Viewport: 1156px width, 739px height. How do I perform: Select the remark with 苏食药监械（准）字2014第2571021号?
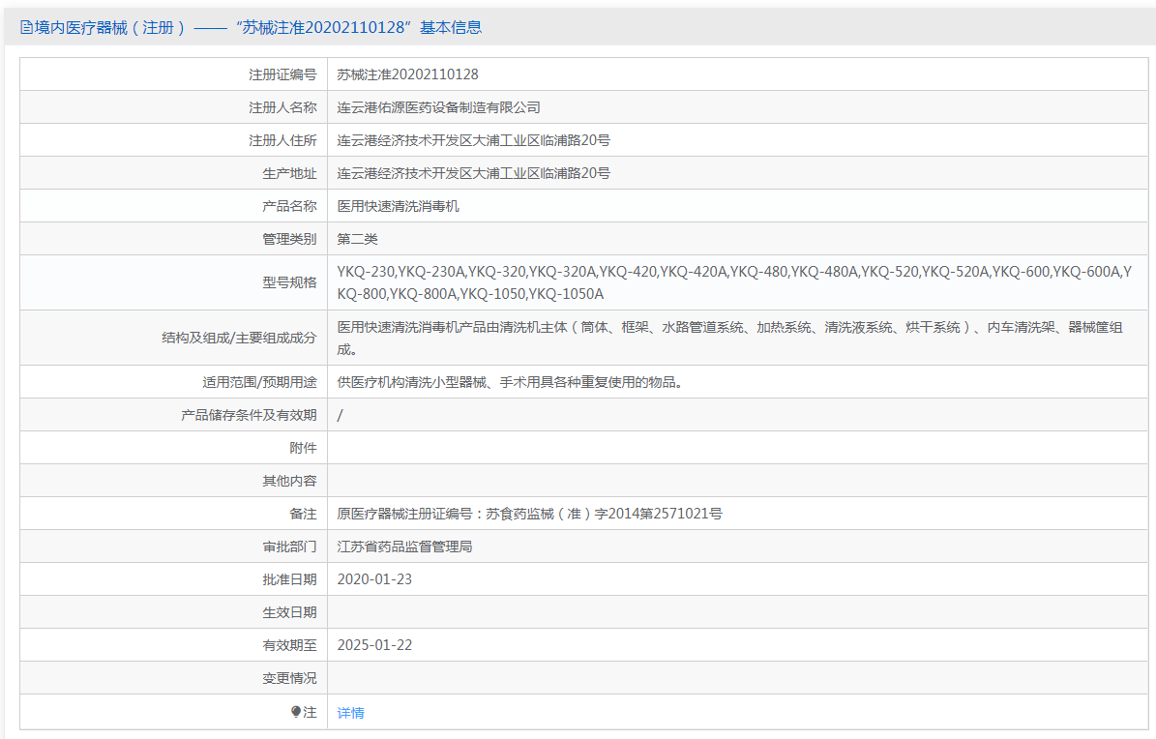(x=529, y=514)
